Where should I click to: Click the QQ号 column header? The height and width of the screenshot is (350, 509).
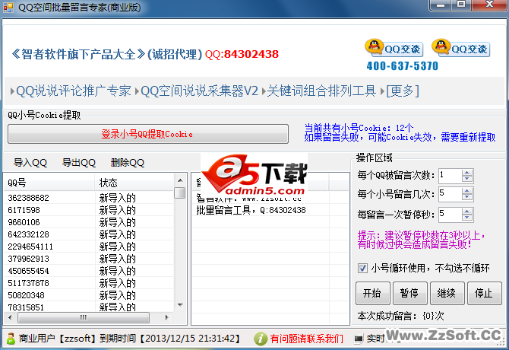49,183
